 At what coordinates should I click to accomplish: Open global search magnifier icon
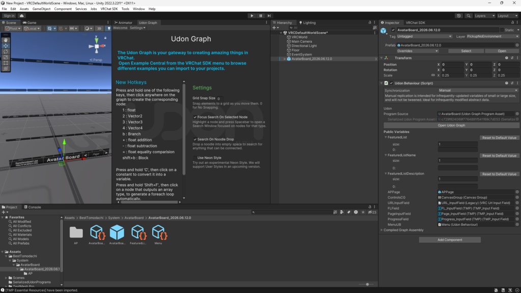[469, 16]
